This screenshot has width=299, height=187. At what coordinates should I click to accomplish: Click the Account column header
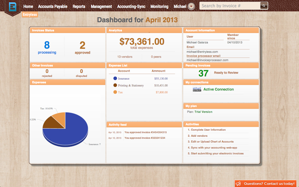pyautogui.click(x=124, y=71)
